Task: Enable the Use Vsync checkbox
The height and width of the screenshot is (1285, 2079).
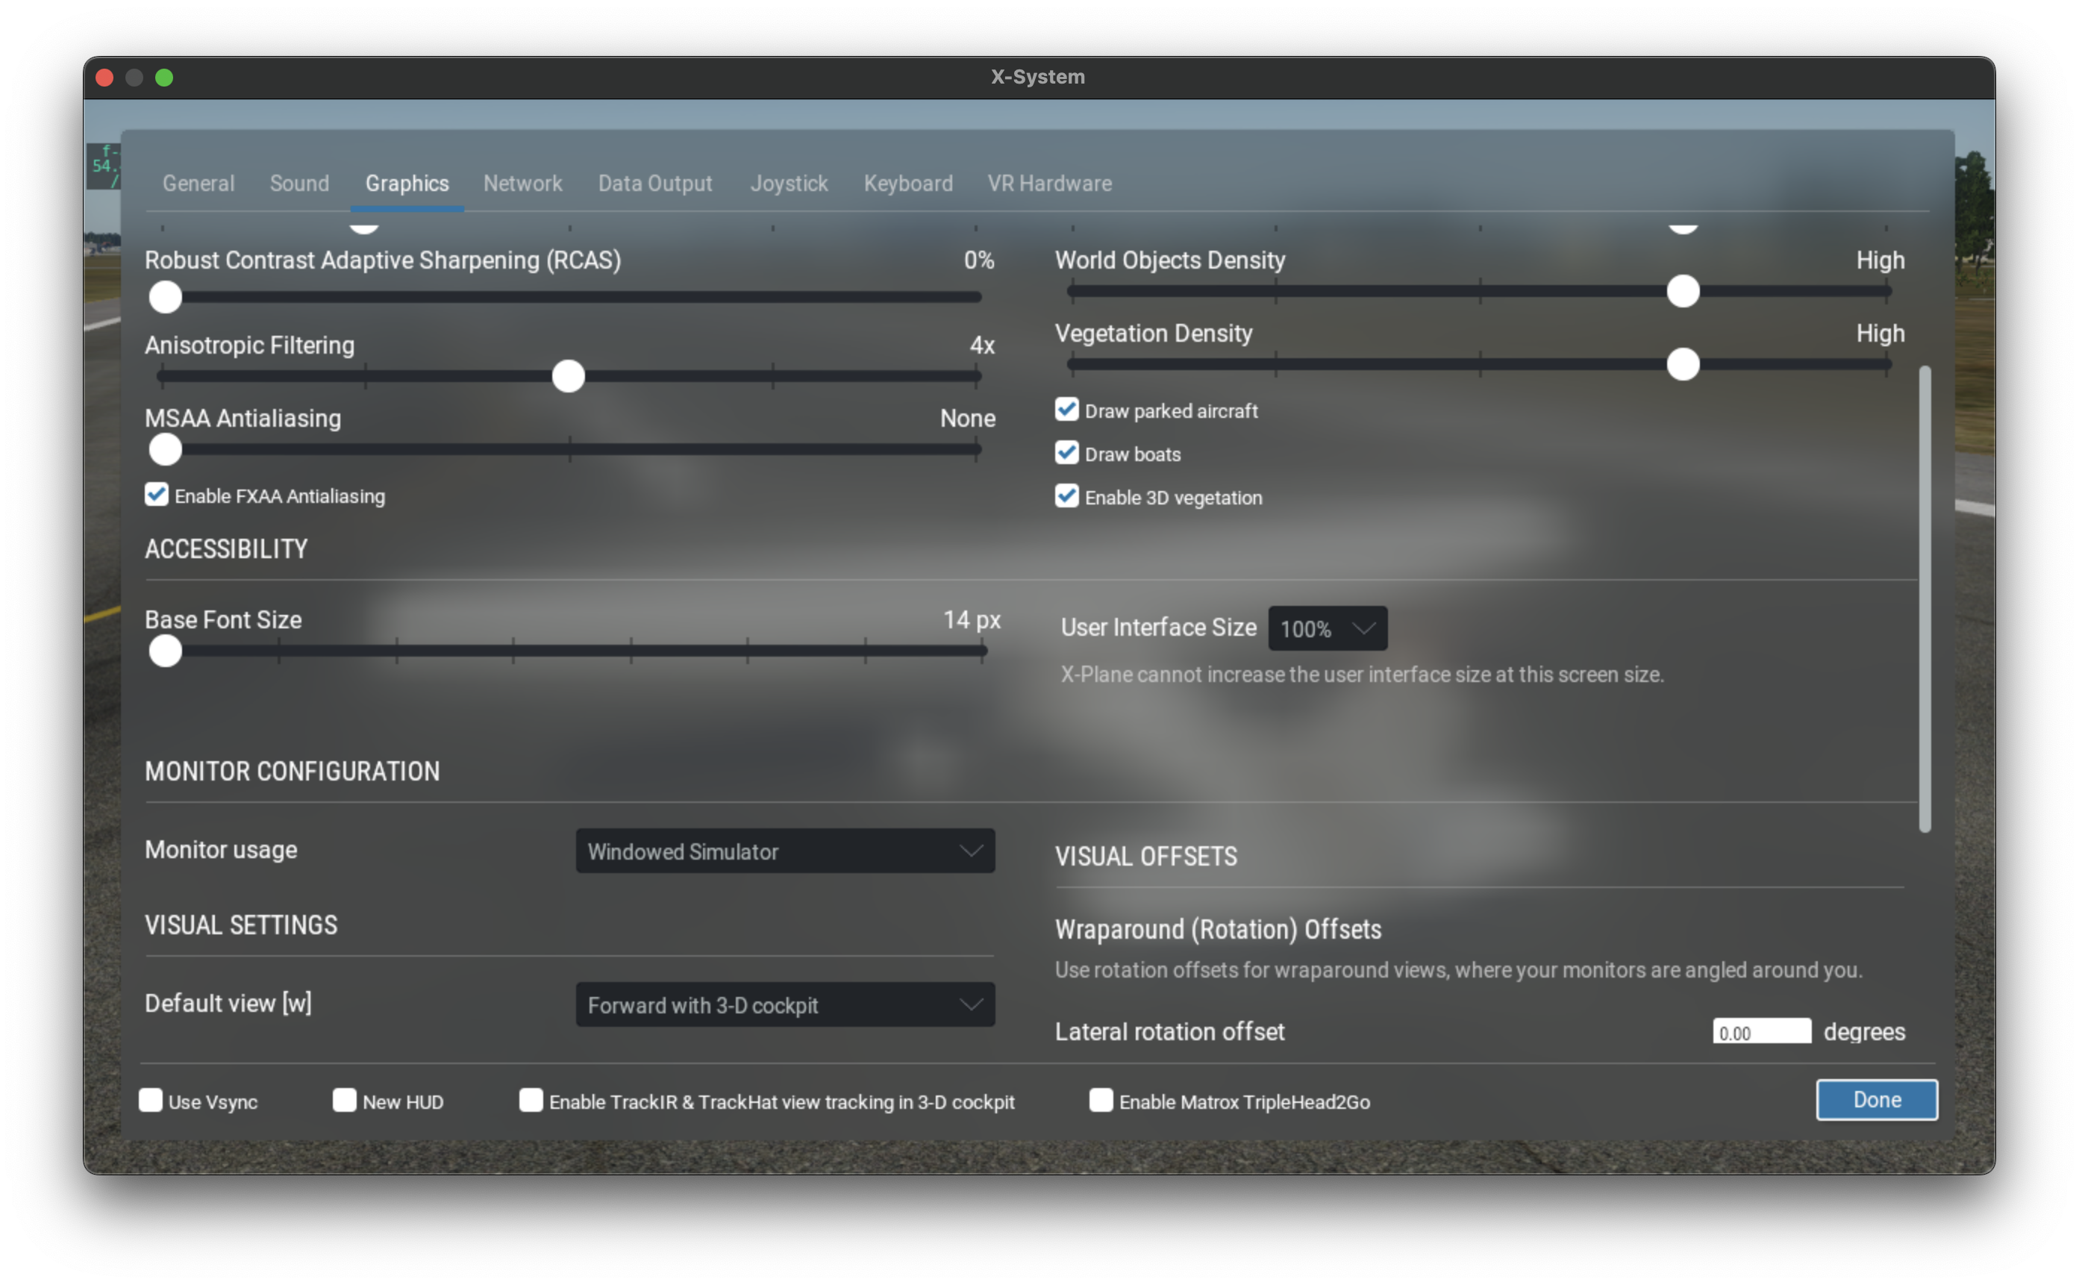Action: click(x=151, y=1101)
